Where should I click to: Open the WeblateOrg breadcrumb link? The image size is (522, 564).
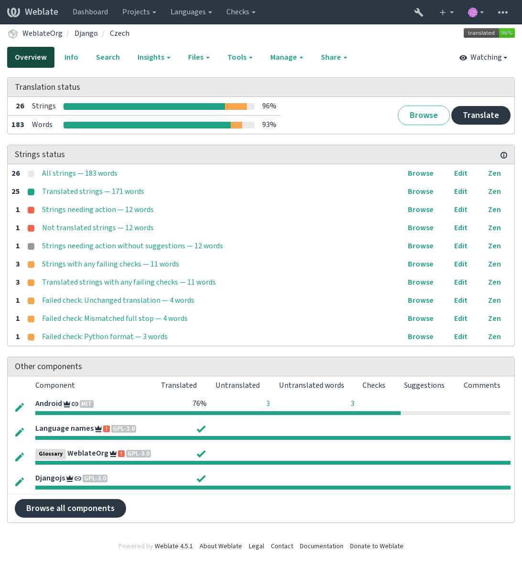[42, 33]
